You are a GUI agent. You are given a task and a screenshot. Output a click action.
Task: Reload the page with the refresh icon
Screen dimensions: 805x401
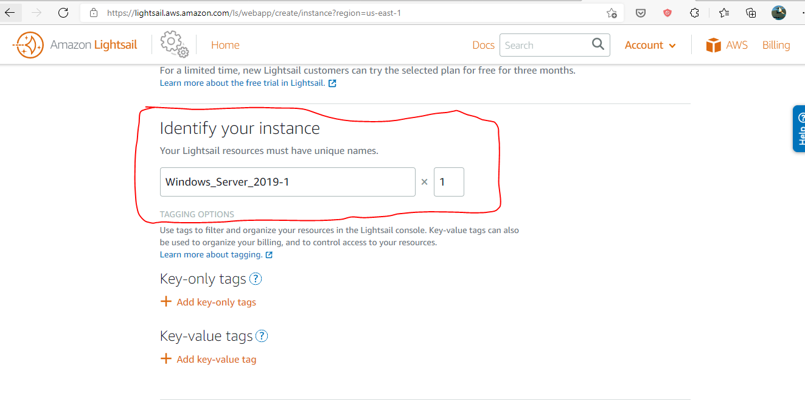point(63,12)
